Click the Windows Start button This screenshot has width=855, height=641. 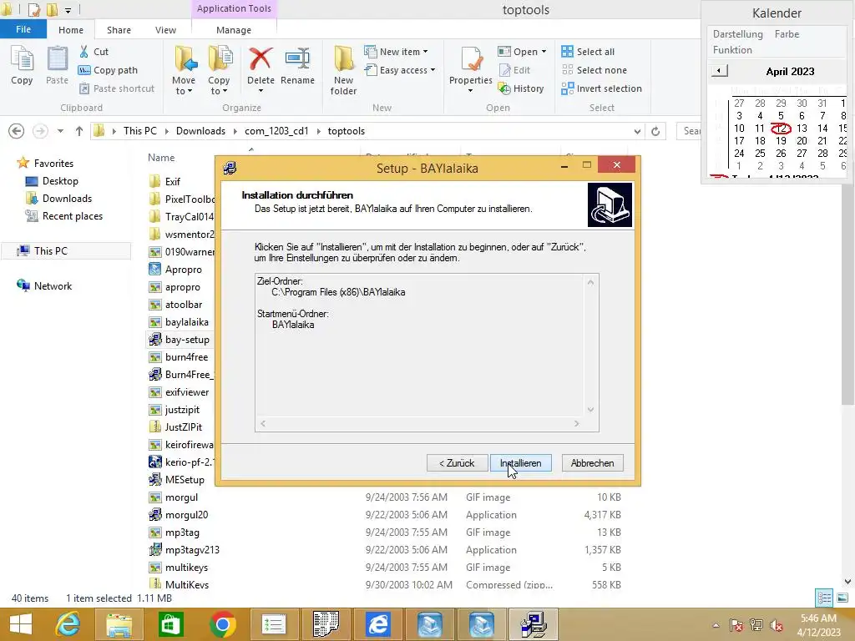(x=20, y=624)
